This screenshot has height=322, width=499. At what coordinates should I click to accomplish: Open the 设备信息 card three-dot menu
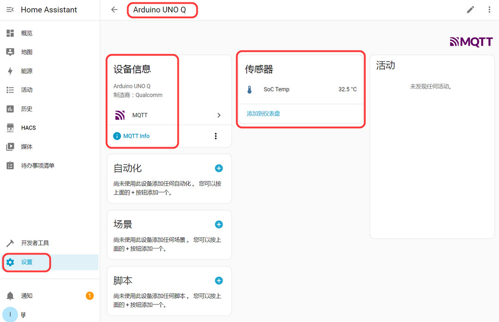tap(216, 136)
